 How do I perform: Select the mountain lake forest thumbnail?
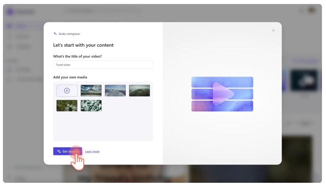click(91, 90)
